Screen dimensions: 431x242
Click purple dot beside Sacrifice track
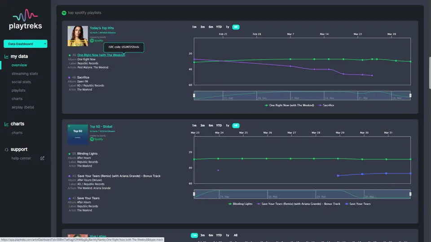point(69,78)
